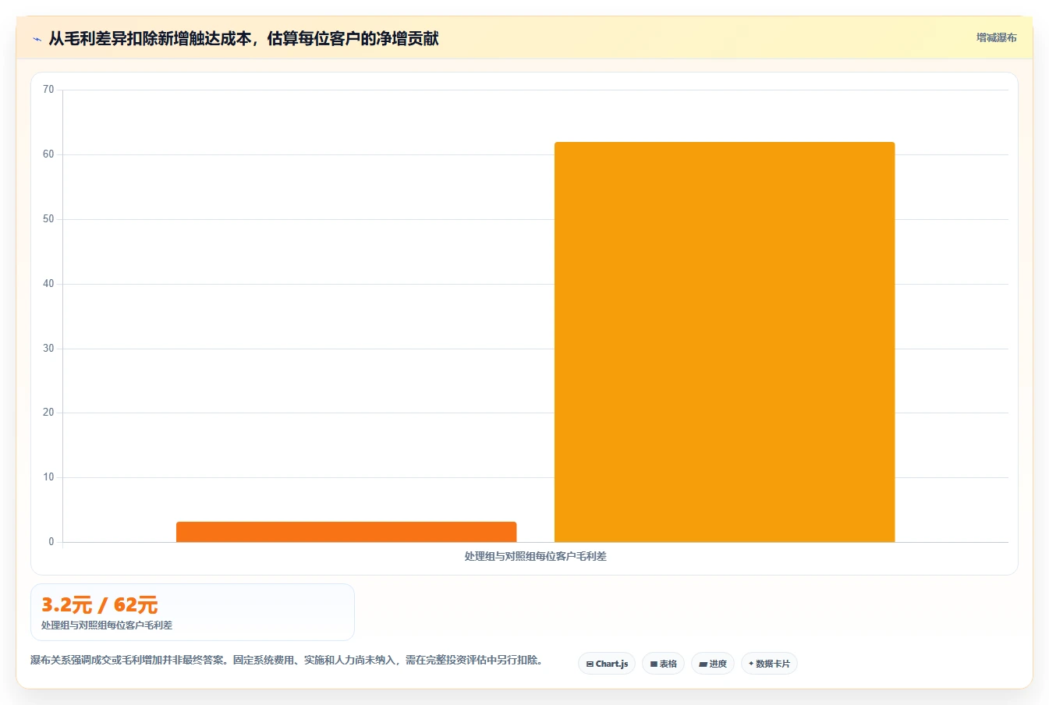
Task: Click the Chart.js tag chip
Action: click(607, 664)
